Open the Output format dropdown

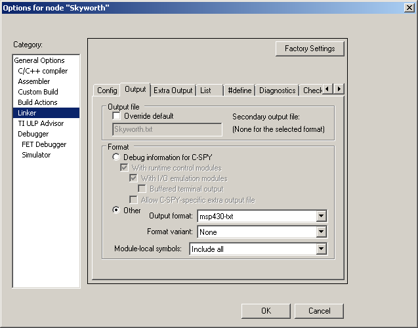tap(321, 216)
